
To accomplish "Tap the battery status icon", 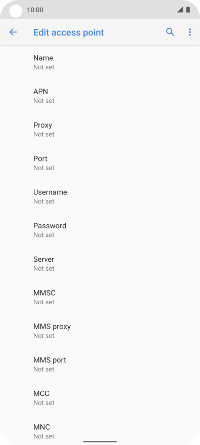I will (188, 10).
